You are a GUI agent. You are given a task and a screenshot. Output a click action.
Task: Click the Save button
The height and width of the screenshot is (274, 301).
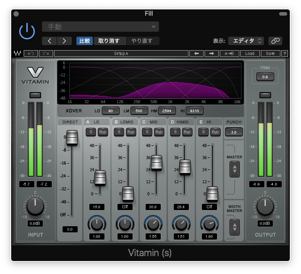(270, 54)
